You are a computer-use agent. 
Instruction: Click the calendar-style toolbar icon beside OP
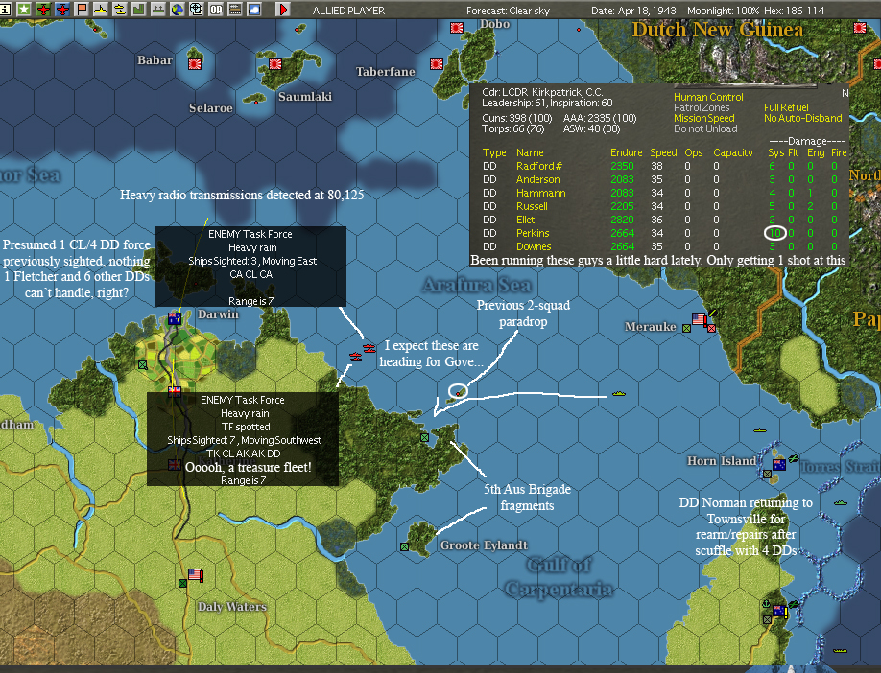235,9
